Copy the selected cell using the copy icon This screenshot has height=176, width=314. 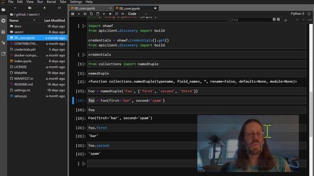pyautogui.click(x=91, y=14)
